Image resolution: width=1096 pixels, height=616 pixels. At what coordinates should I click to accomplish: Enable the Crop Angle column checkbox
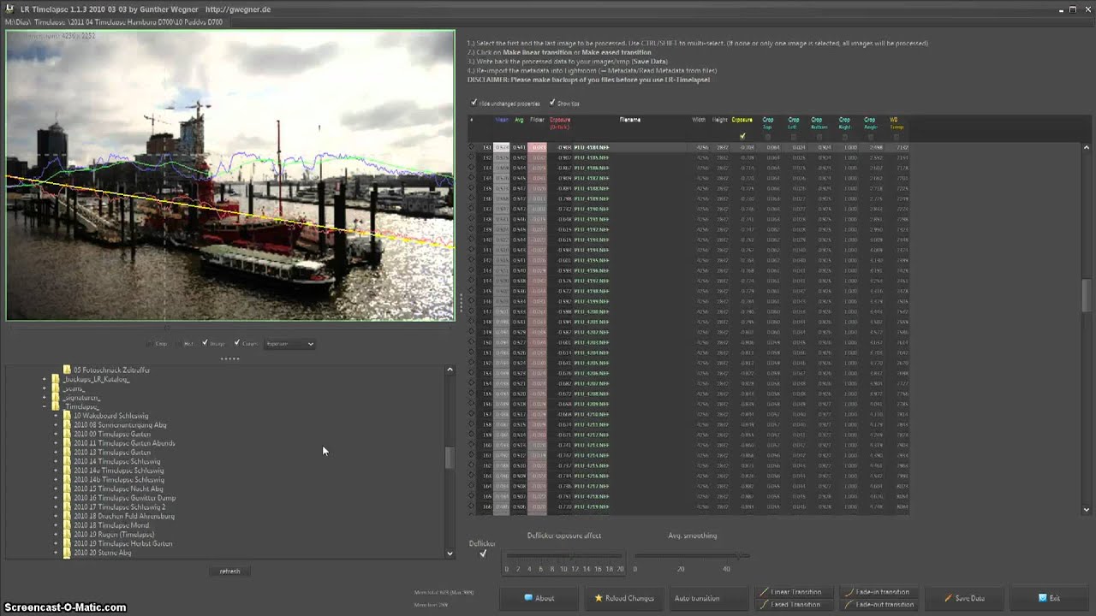[x=869, y=136]
